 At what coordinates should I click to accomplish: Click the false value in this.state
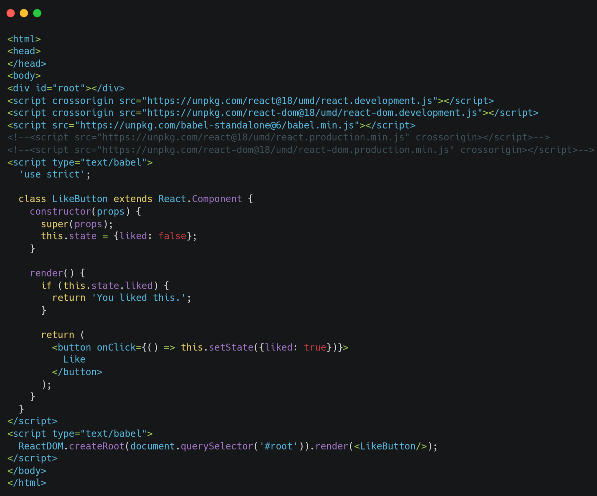(x=172, y=236)
